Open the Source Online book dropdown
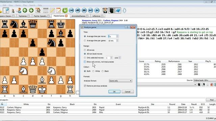This screenshot has height=121, width=216. click(205, 80)
